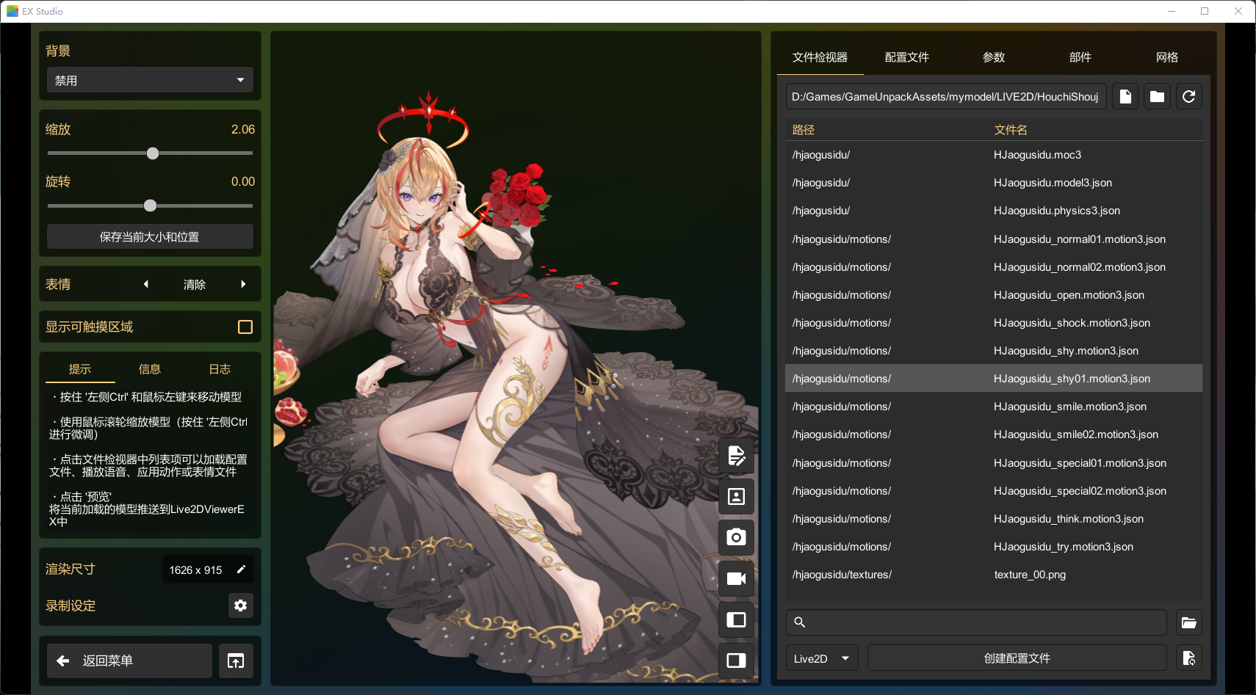Image resolution: width=1256 pixels, height=695 pixels.
Task: Switch to the 文件检视器 tab
Action: pos(820,57)
